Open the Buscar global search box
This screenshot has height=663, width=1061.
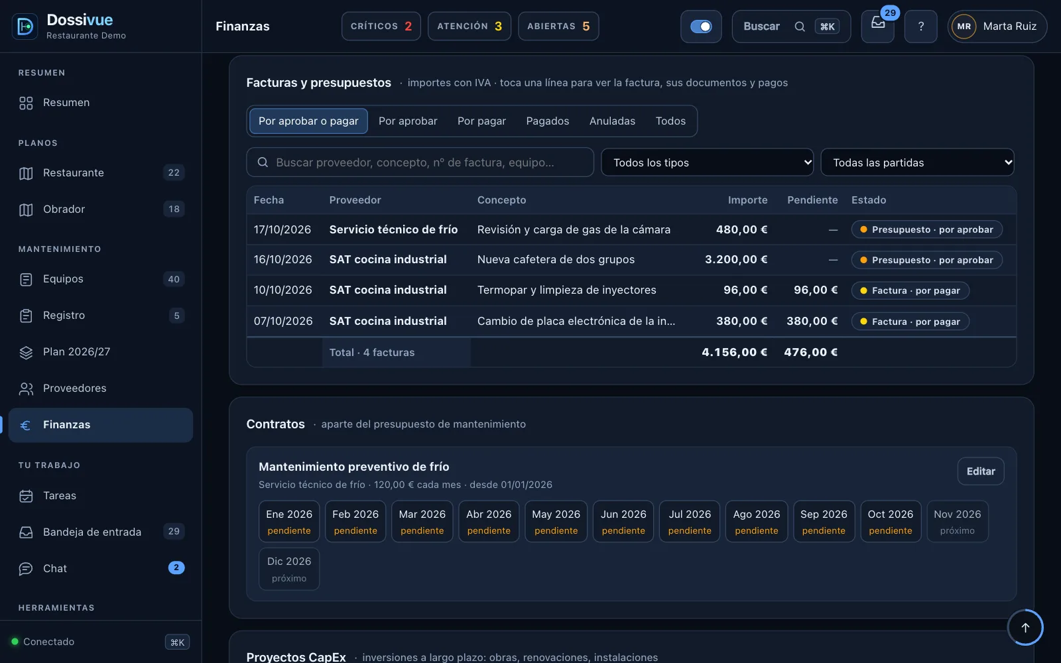(791, 27)
